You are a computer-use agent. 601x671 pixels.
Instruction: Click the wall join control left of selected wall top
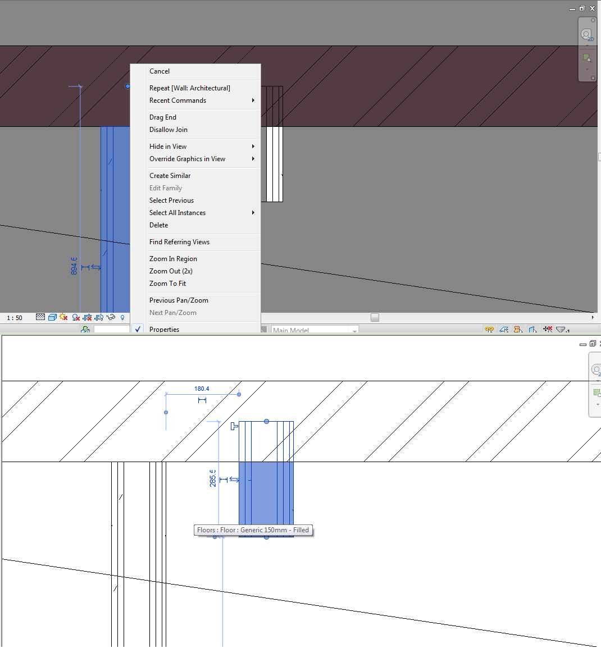click(x=234, y=426)
